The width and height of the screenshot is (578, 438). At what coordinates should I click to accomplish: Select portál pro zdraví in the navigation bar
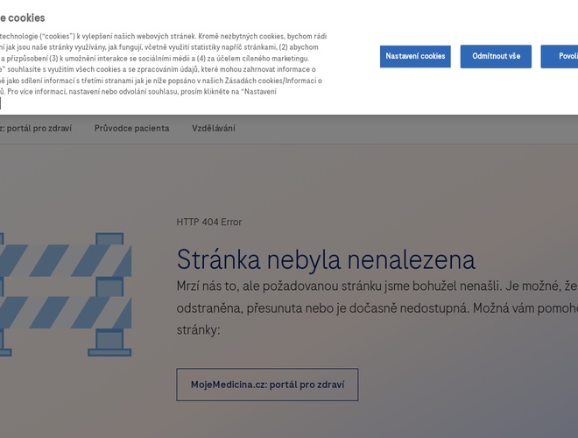coord(37,128)
